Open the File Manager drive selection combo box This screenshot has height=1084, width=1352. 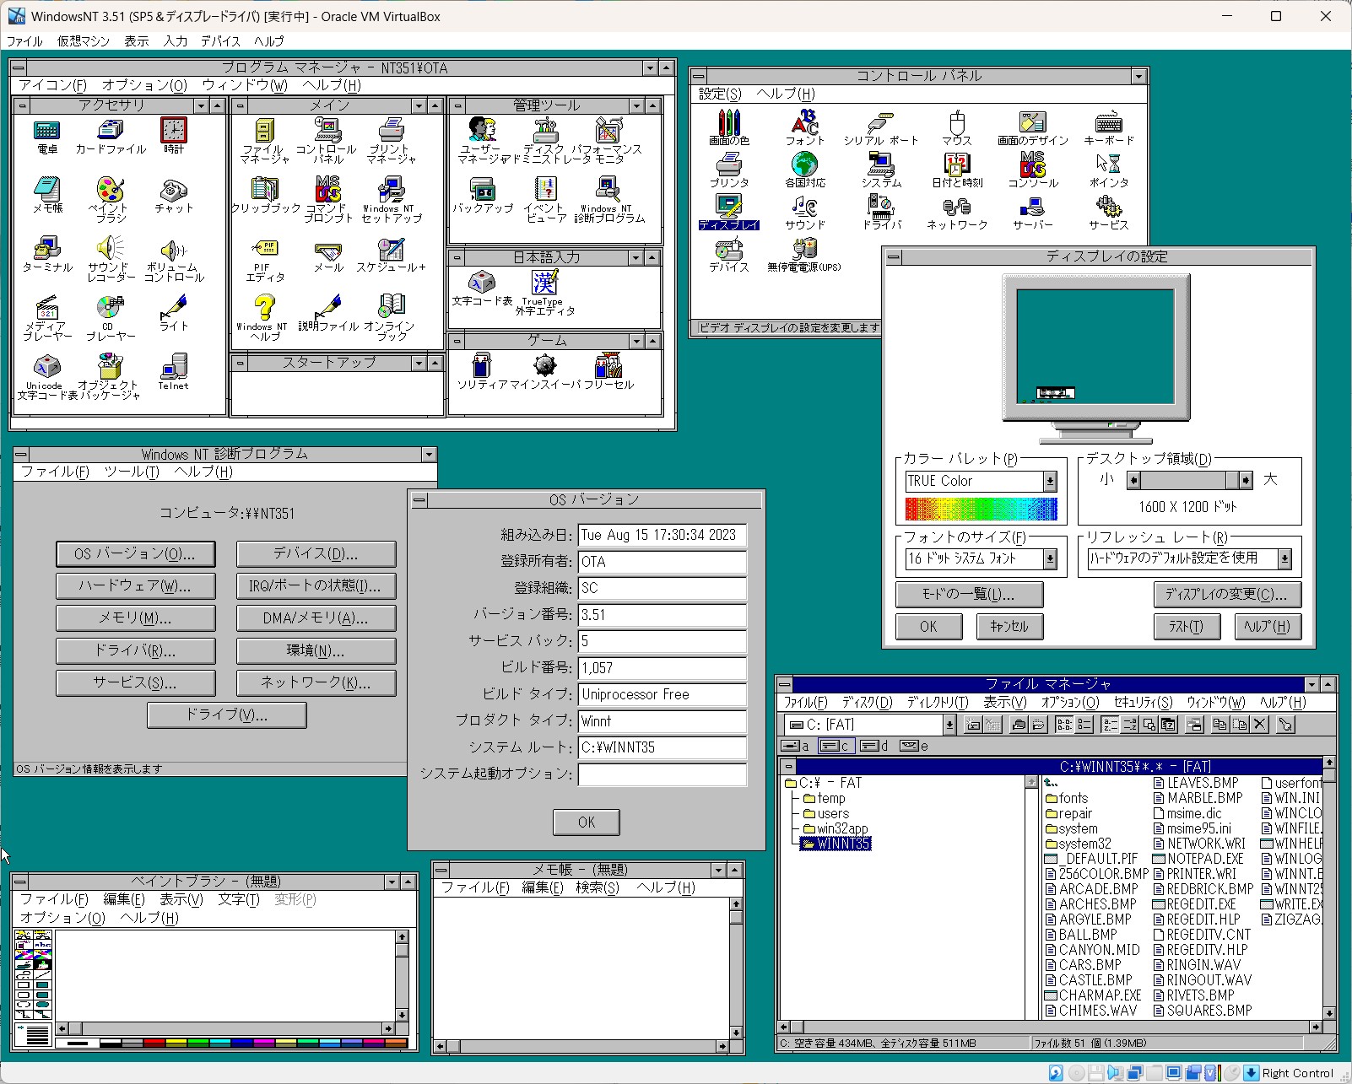tap(949, 725)
